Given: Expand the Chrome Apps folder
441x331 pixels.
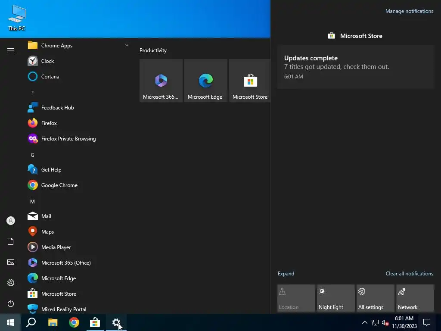Looking at the screenshot, I should point(78,46).
